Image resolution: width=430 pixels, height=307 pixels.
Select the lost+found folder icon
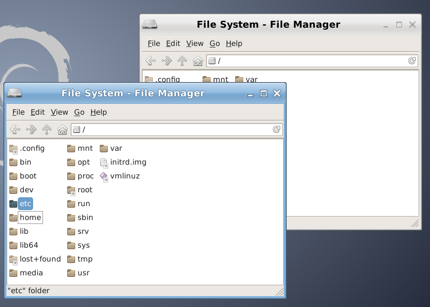pyautogui.click(x=13, y=260)
